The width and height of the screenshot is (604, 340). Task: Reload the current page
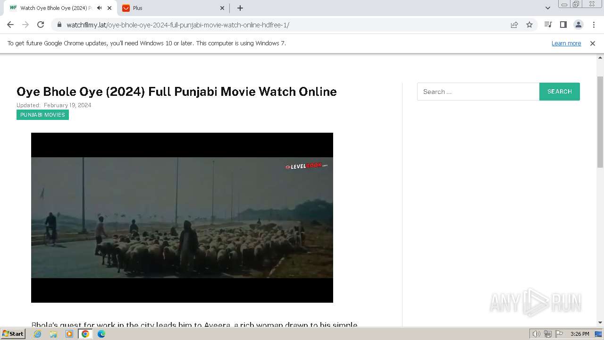(41, 25)
